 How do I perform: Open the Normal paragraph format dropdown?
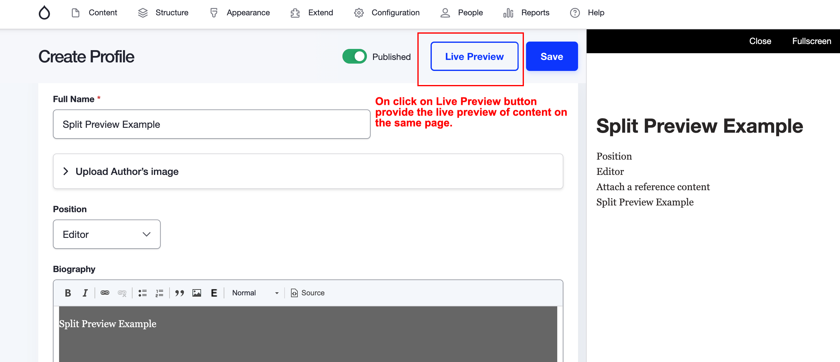[255, 293]
